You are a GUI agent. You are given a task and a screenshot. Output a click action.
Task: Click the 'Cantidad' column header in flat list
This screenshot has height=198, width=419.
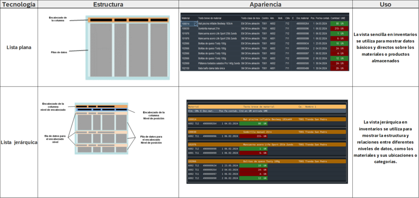point(335,18)
